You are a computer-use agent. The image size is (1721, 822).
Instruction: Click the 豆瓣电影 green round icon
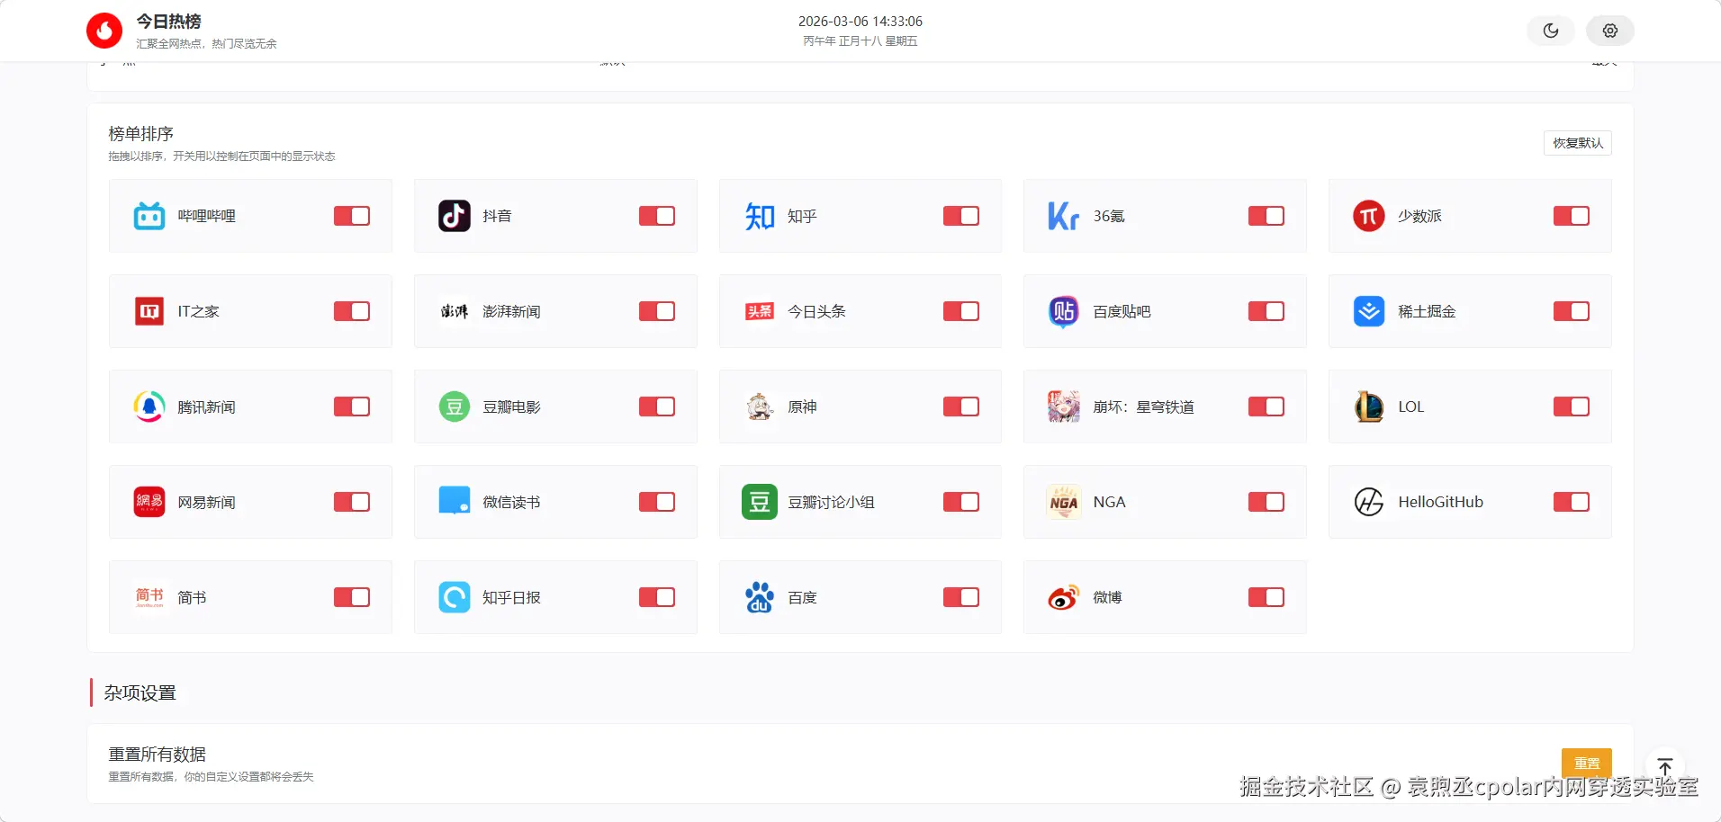coord(455,407)
